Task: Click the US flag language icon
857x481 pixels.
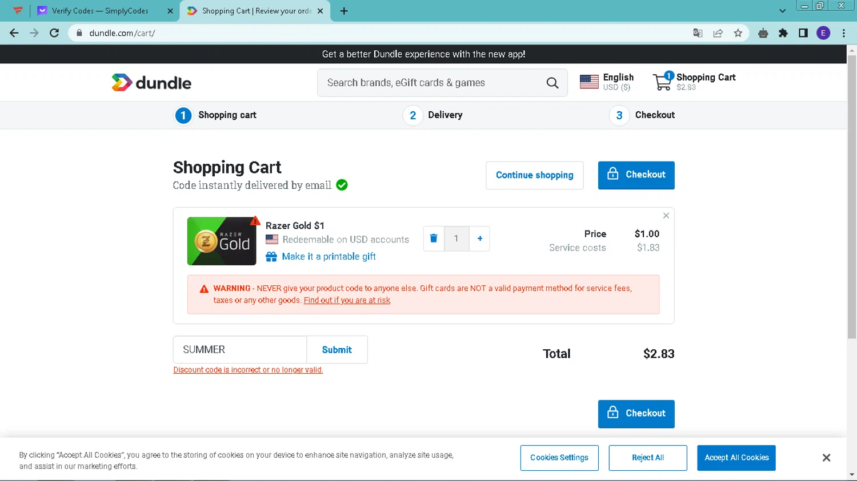Action: pyautogui.click(x=589, y=82)
